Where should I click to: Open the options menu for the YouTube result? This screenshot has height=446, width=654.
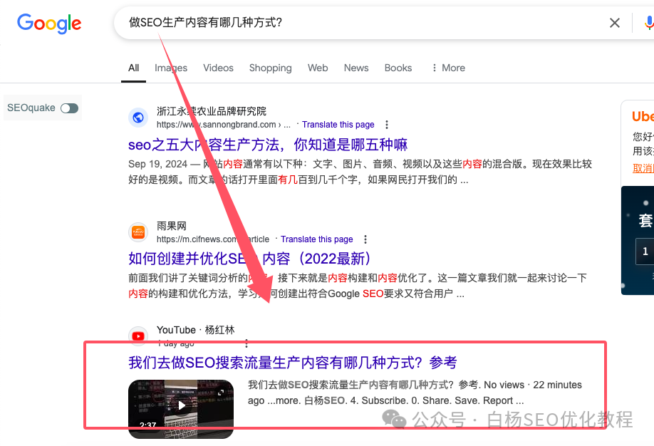pyautogui.click(x=246, y=343)
